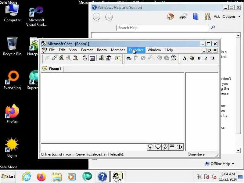Open the Help menu in Microsoft Chat

point(169,50)
